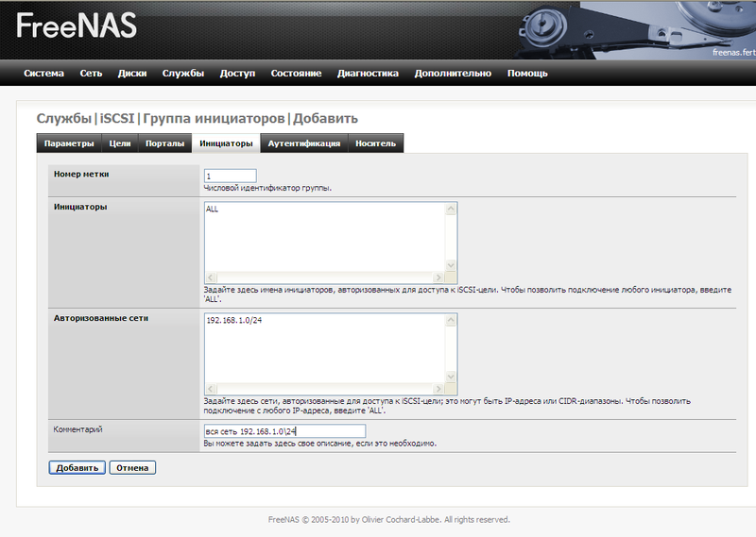756x537 pixels.
Task: Click up arrow of Авторизованные сети scrollbar
Action: (451, 320)
